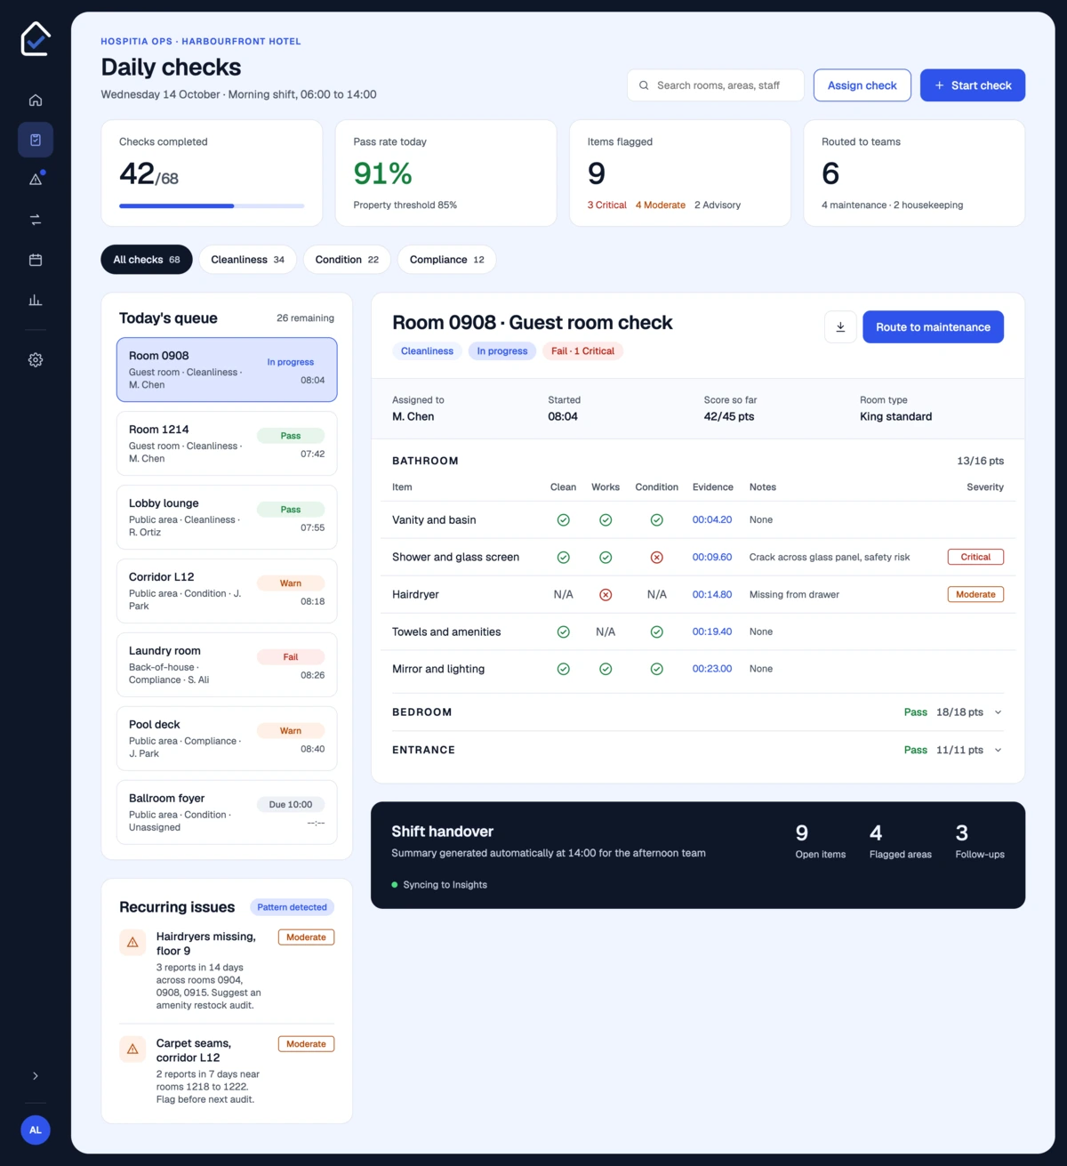Image resolution: width=1067 pixels, height=1166 pixels.
Task: Click the Start check button
Action: [x=973, y=85]
